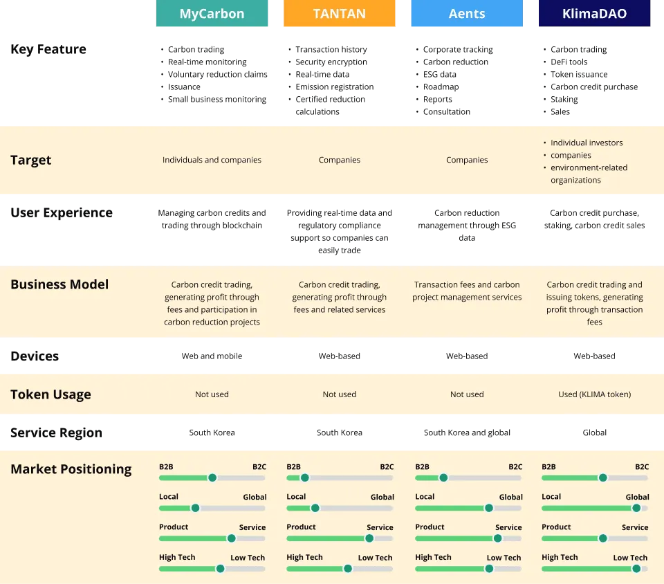Click 'Roadmap' under Aents
Screen dimensions: 664x584
point(441,86)
